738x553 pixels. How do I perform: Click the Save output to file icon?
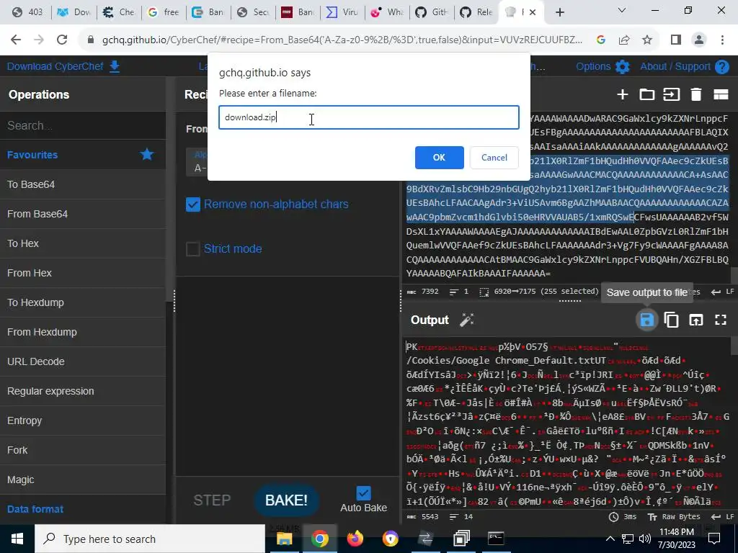pyautogui.click(x=646, y=320)
